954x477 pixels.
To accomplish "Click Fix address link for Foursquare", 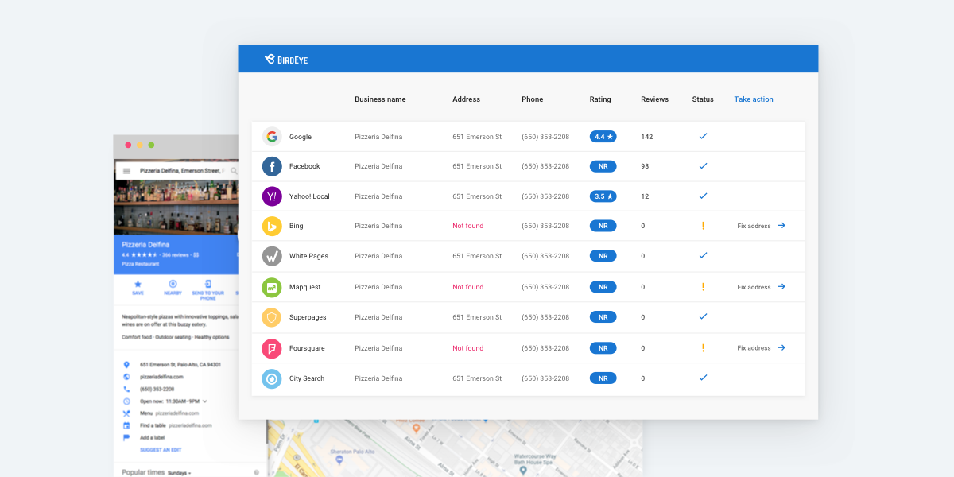I will pyautogui.click(x=754, y=348).
